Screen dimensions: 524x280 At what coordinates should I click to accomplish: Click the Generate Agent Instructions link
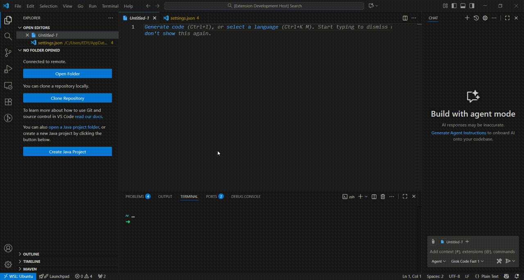pyautogui.click(x=458, y=133)
